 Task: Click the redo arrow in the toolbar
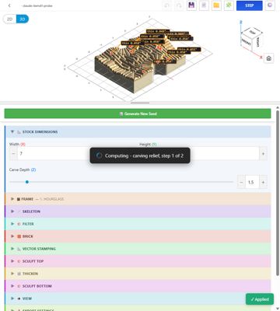click(x=179, y=5)
